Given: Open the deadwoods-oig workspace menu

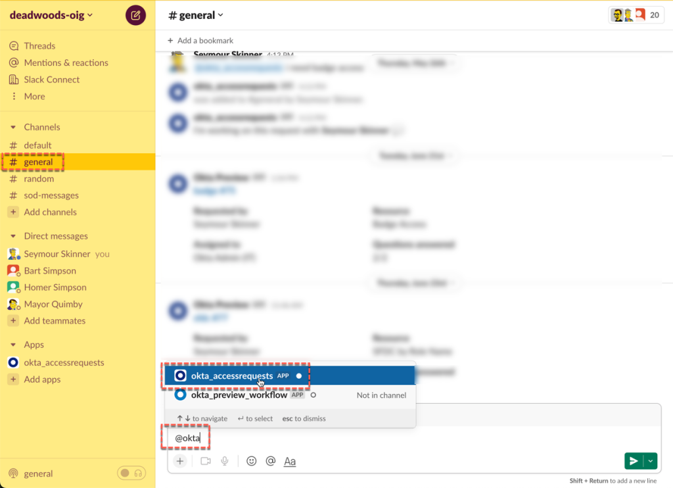Looking at the screenshot, I should click(51, 16).
